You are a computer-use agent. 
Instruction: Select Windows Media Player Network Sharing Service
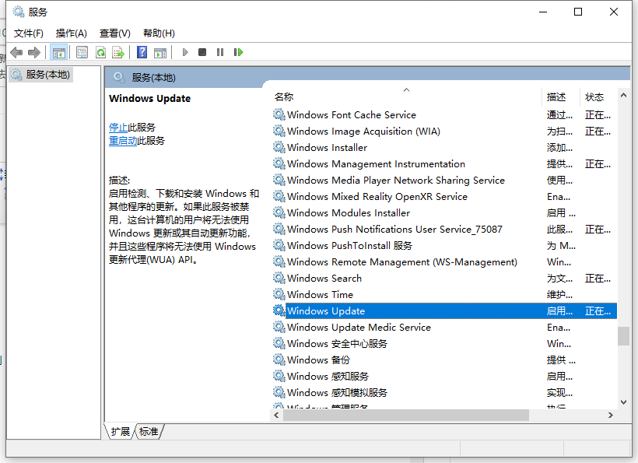(x=444, y=180)
